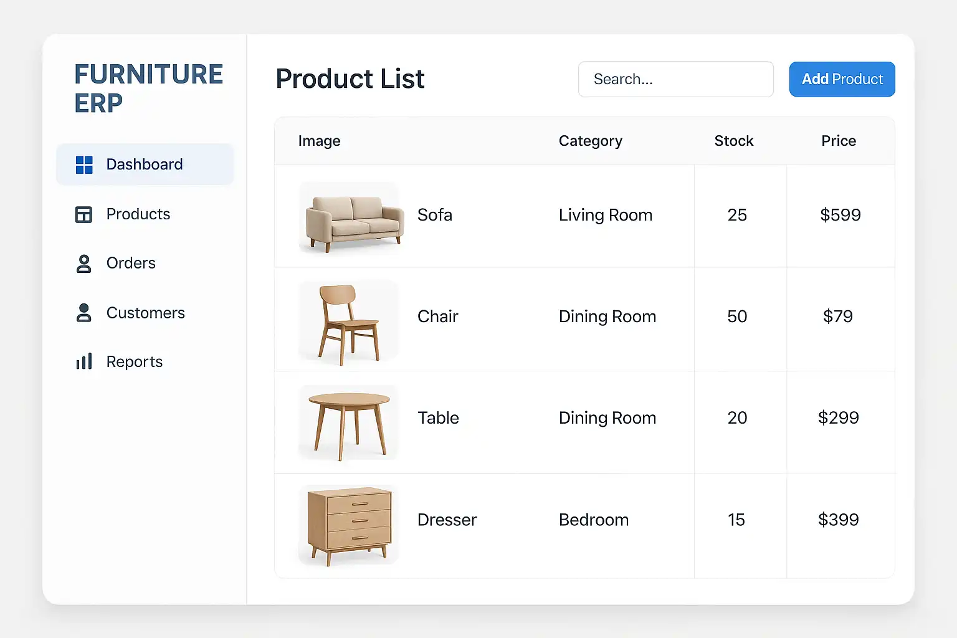
Task: Click the FURNITURE ERP logo title
Action: tap(148, 88)
